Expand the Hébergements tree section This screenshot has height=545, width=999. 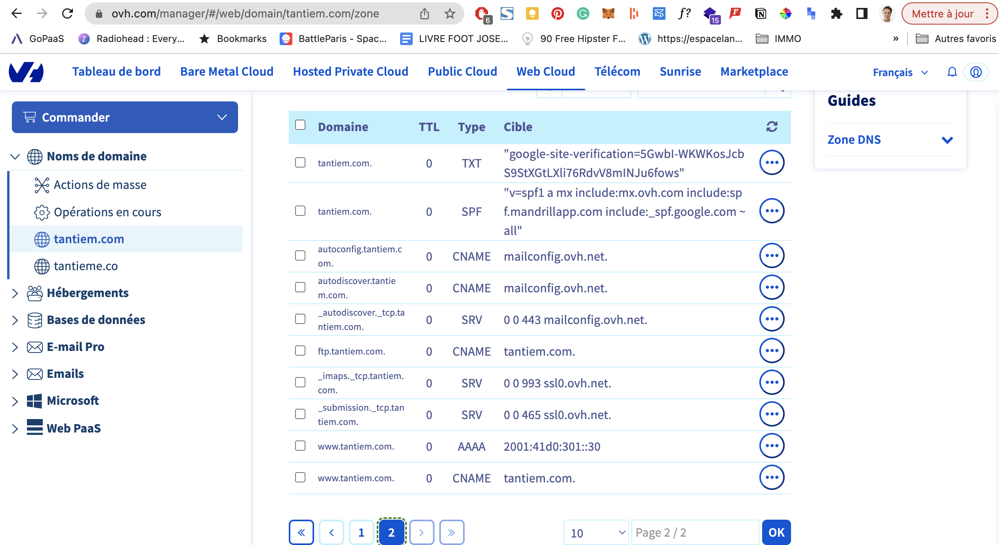15,293
